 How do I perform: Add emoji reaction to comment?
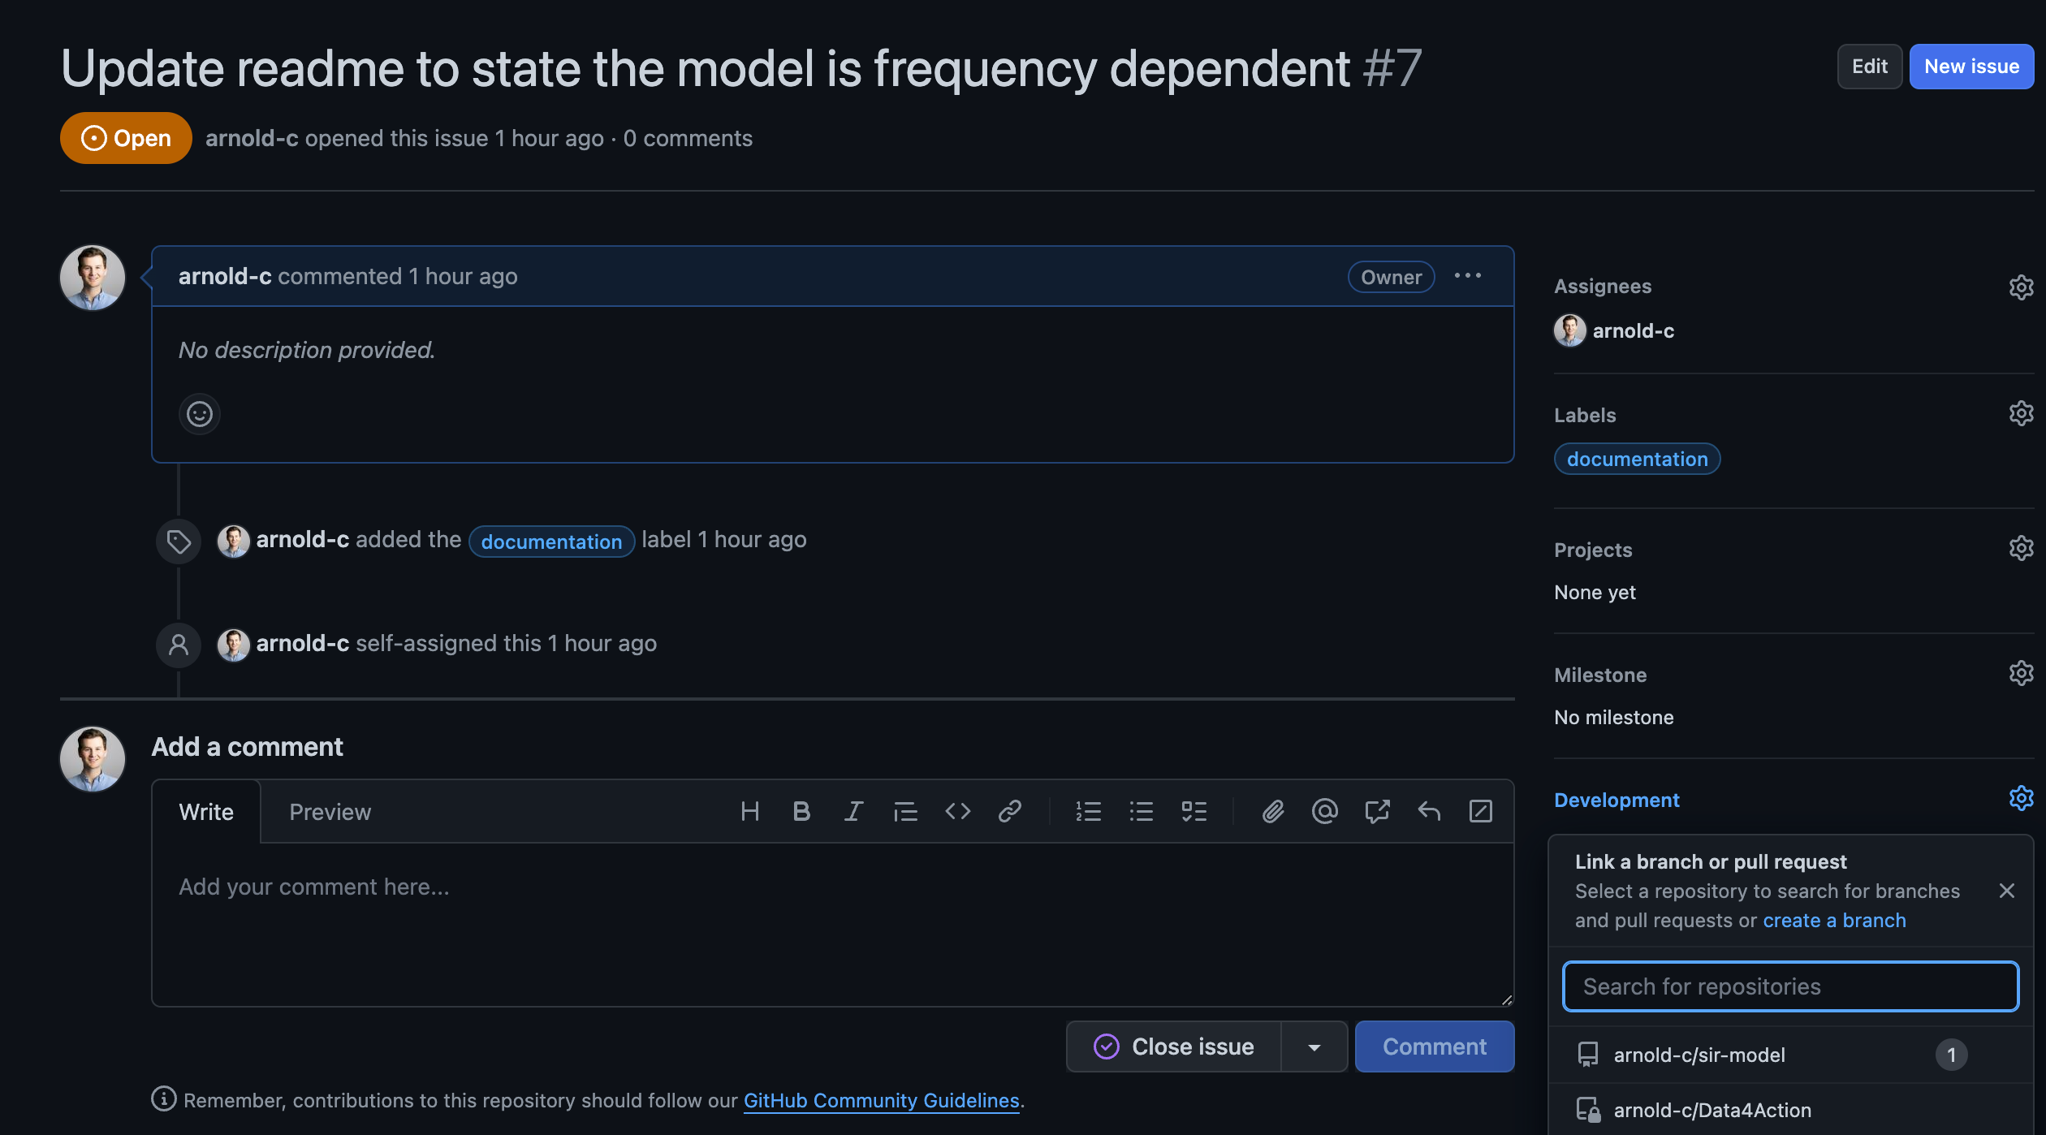(x=200, y=414)
